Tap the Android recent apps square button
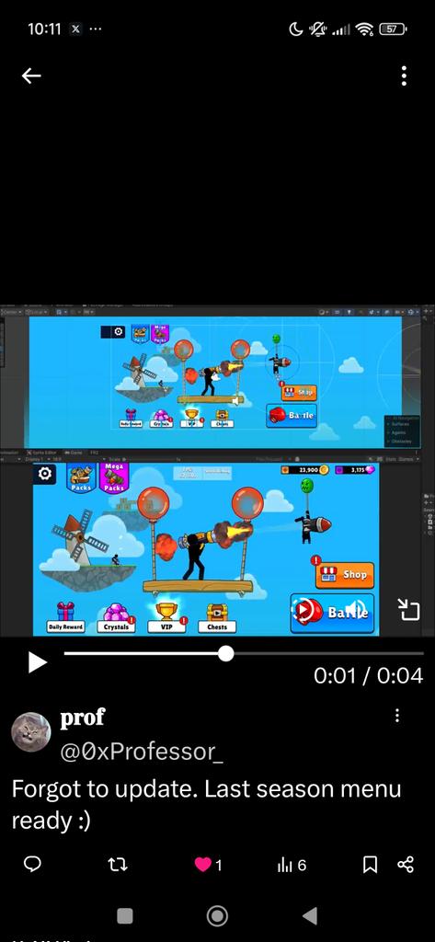The image size is (435, 942). coord(124,915)
